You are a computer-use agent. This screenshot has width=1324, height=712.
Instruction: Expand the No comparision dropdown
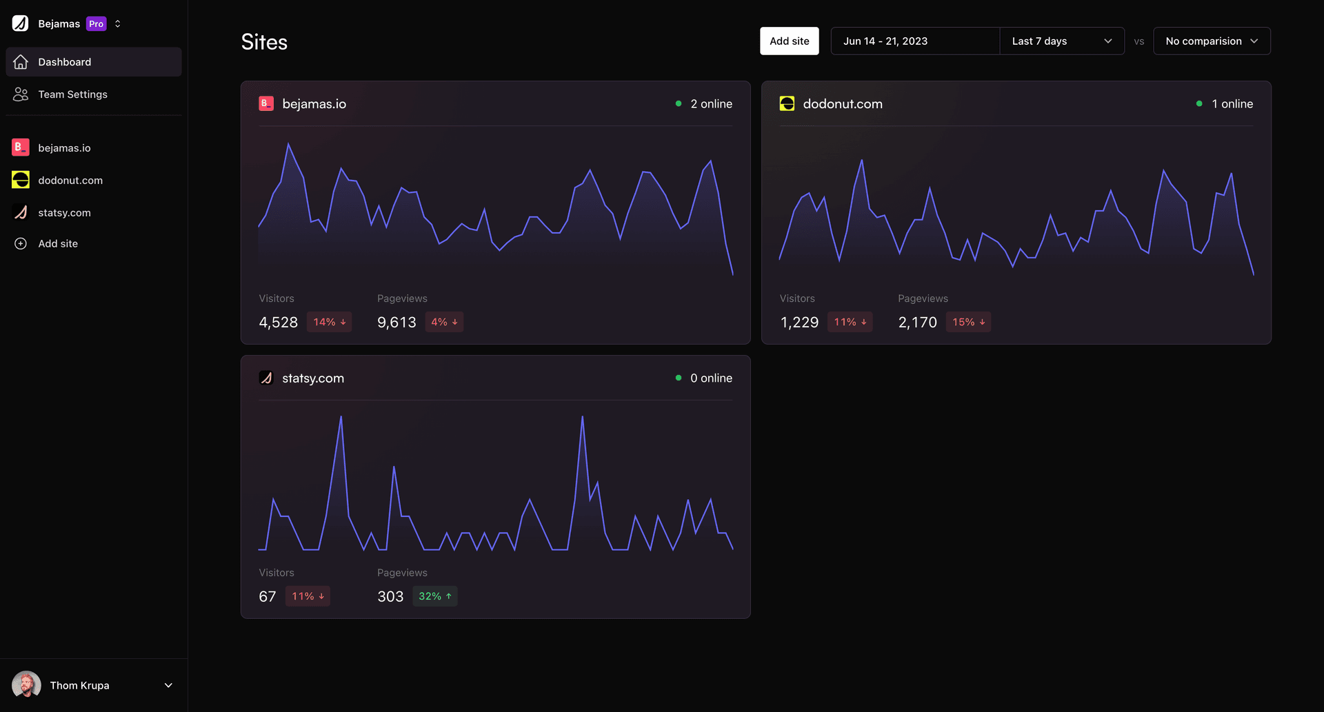click(x=1212, y=41)
